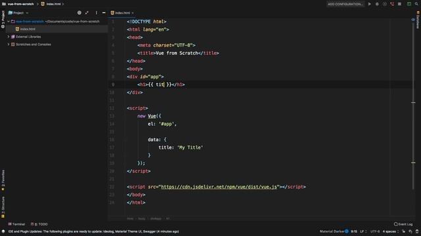Click the red phone listen-for-debug icon
Screen dimensions: 421x236
392,4
